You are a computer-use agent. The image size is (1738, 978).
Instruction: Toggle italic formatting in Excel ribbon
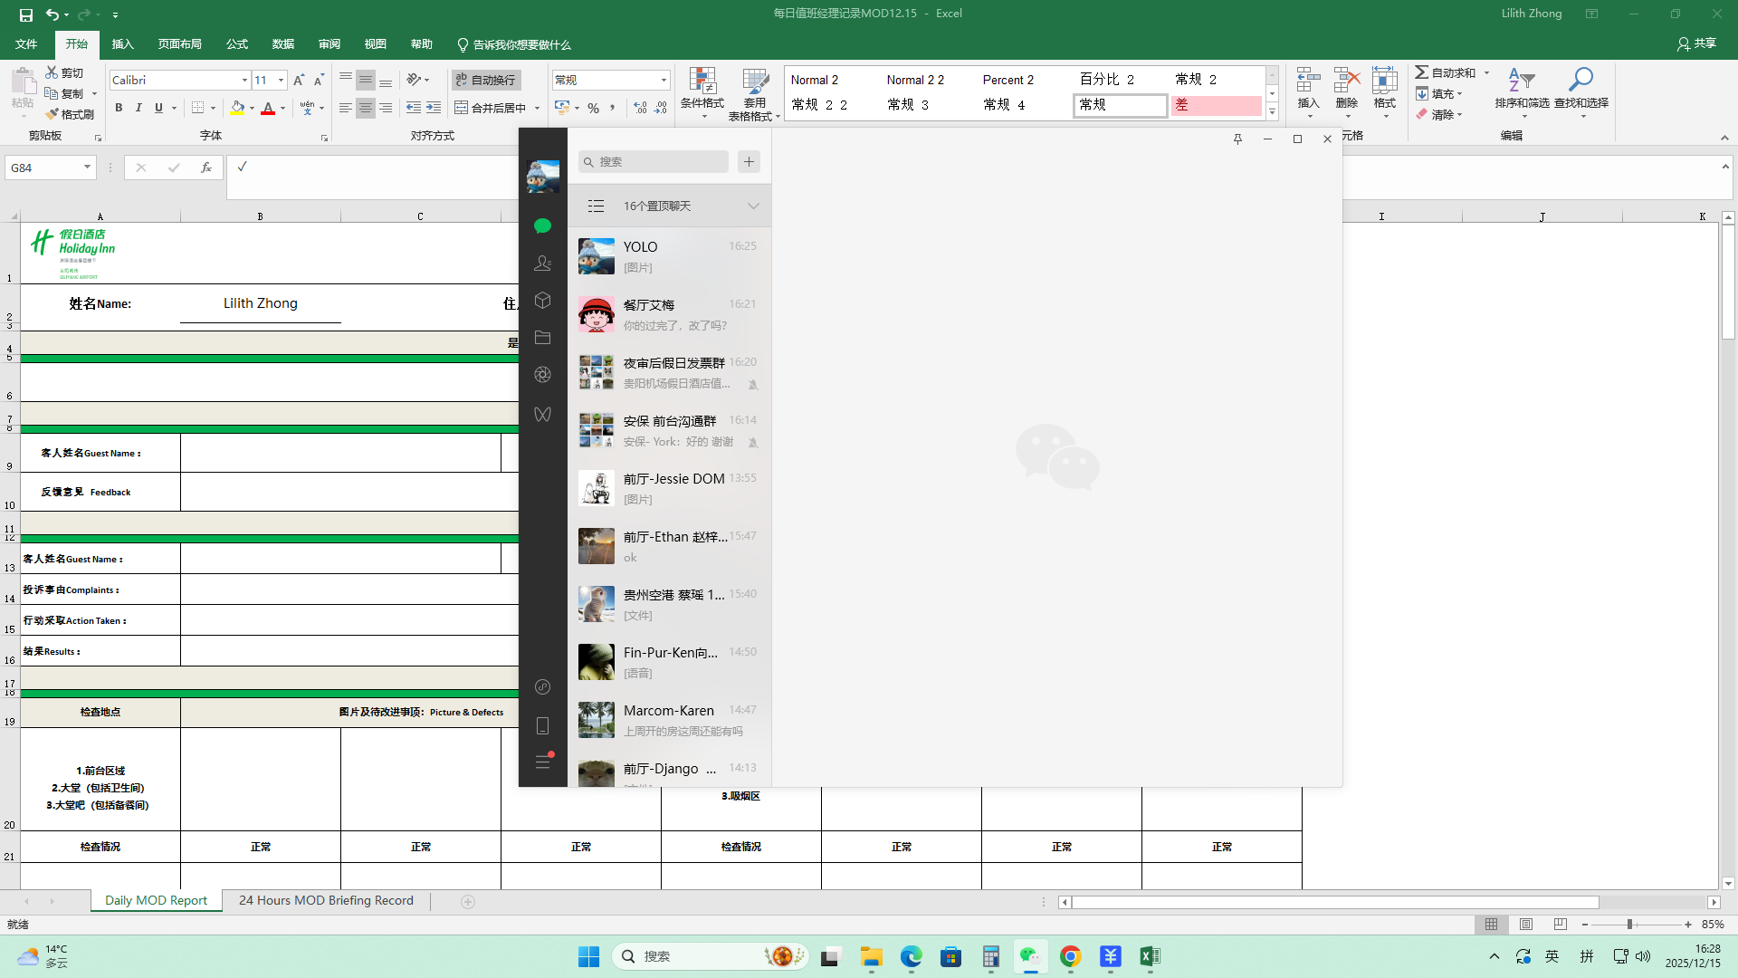[138, 108]
